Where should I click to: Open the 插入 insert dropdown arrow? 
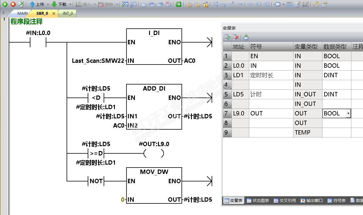coord(94,4)
